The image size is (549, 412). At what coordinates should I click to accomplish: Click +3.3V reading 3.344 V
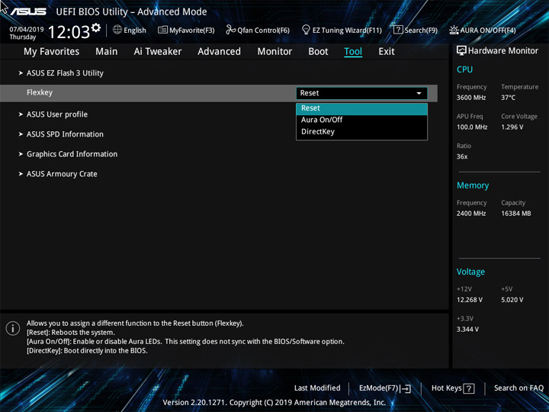467,330
